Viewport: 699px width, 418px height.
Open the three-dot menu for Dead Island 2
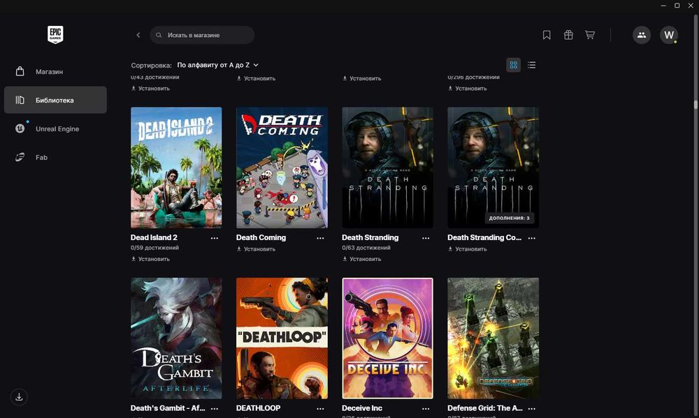tap(215, 238)
